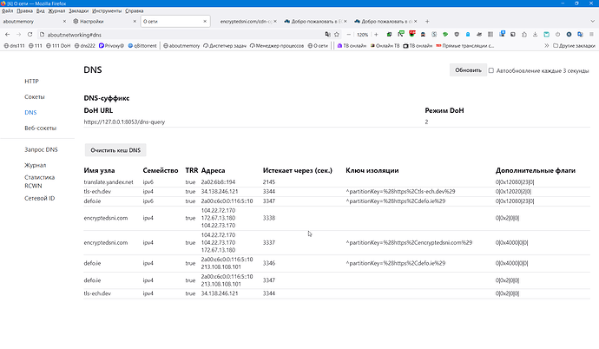Switch to the Настройки tab
The height and width of the screenshot is (349, 599).
(x=103, y=22)
